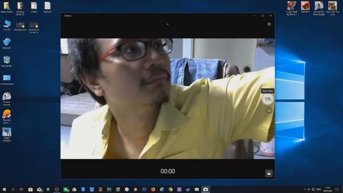Switch to photo mode with the camera icon below Take Video
Screen dimensions: 343x193
pyautogui.click(x=269, y=111)
